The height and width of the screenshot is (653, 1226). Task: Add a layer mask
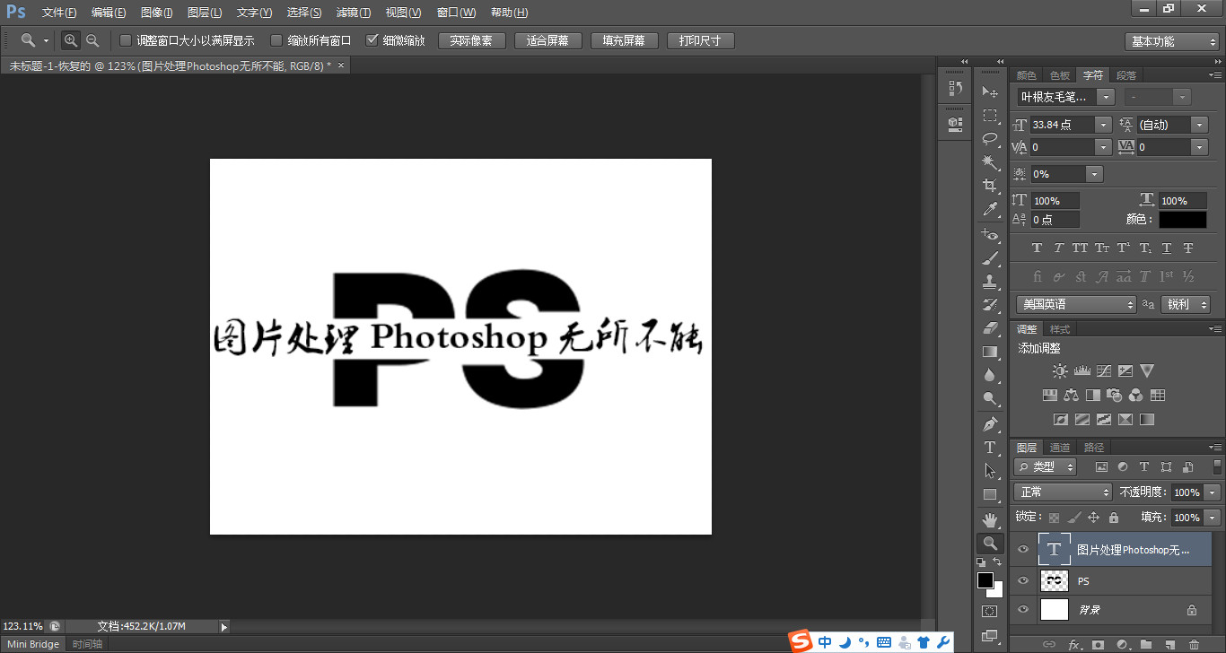(x=1098, y=644)
